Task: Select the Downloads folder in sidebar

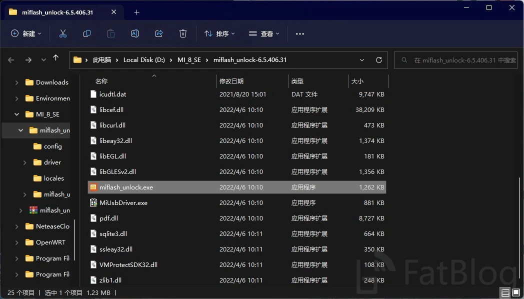Action: pos(47,82)
